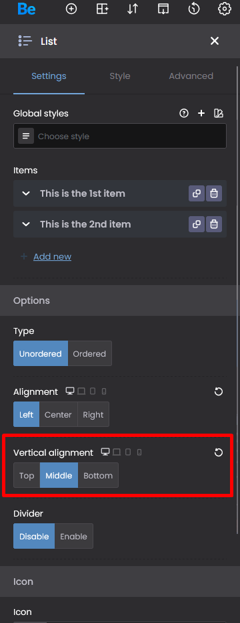Add a new global style with plus icon
The height and width of the screenshot is (623, 240).
tap(201, 113)
